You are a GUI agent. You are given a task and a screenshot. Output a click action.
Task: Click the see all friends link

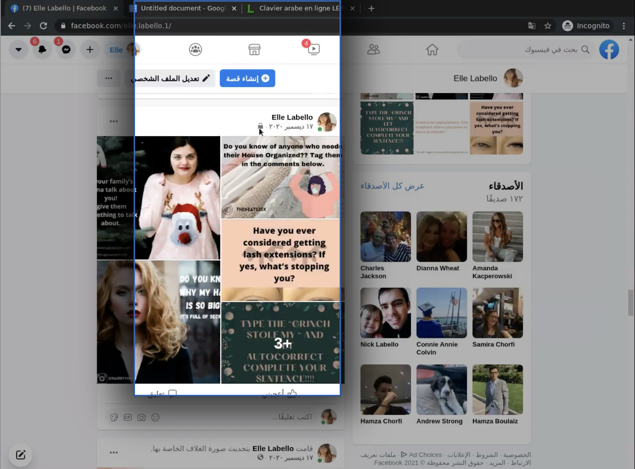tap(392, 186)
